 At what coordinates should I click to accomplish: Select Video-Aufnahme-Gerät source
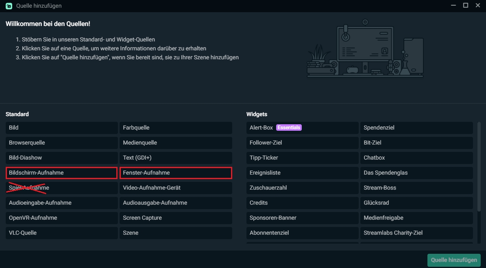point(176,188)
